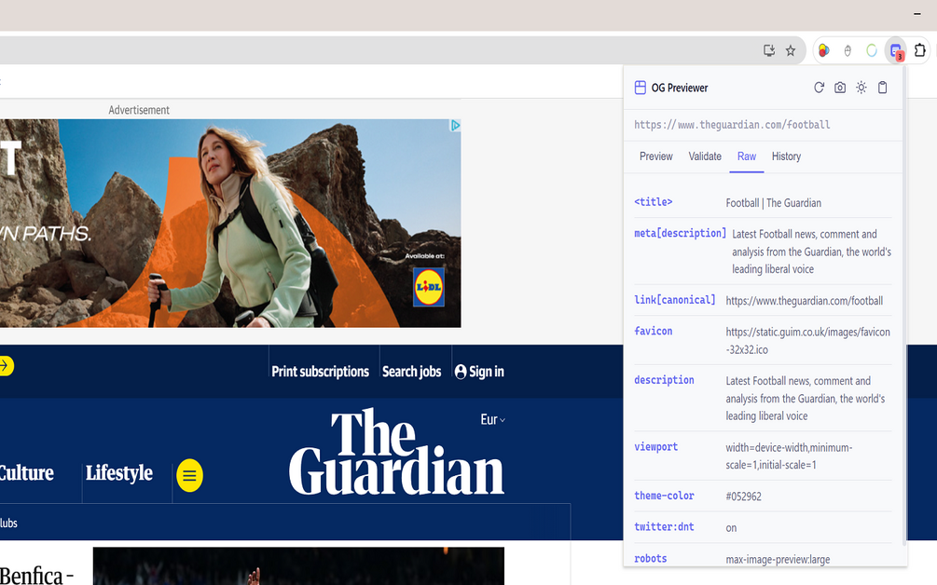Click the 'Football | The Guardian' title value
This screenshot has height=585, width=937.
[773, 203]
